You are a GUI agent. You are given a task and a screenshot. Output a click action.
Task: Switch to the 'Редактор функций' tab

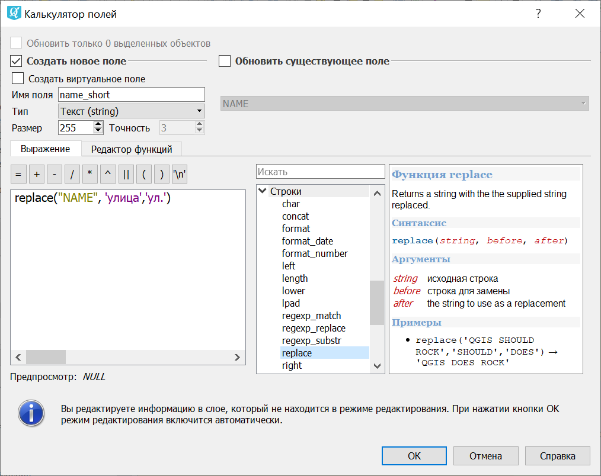pyautogui.click(x=131, y=149)
